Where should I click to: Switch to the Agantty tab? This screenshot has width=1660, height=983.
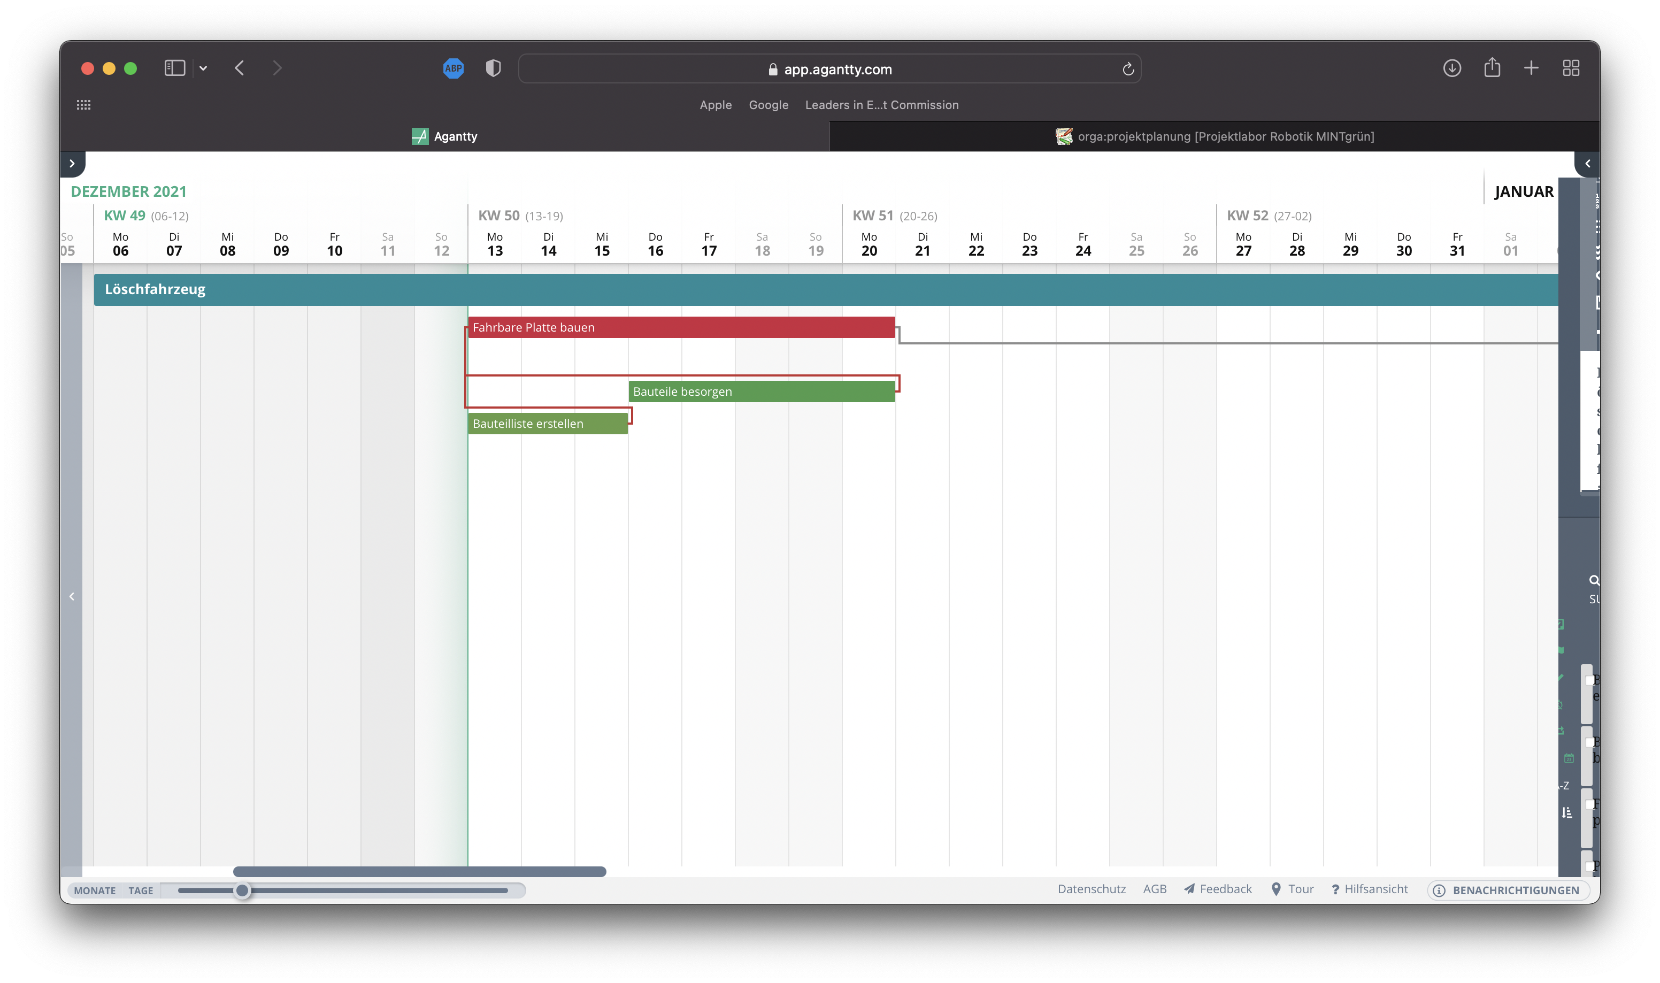coord(444,136)
